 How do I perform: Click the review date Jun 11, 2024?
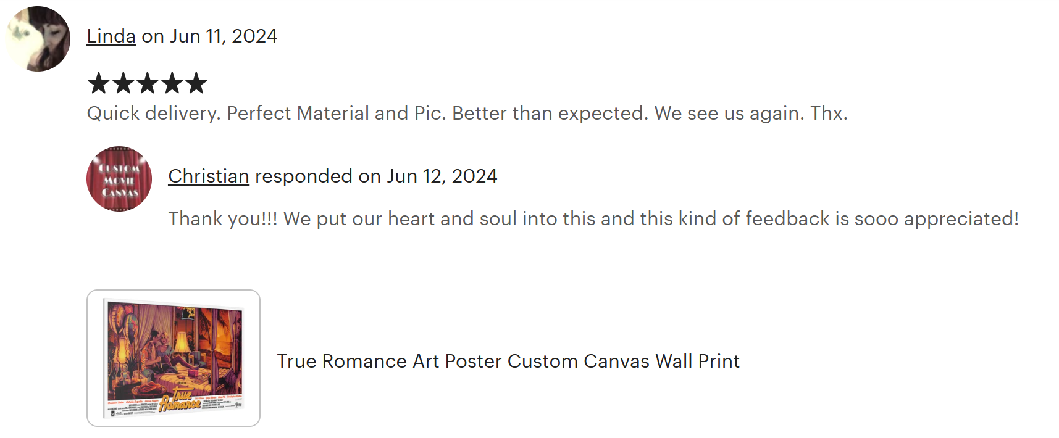[x=224, y=36]
